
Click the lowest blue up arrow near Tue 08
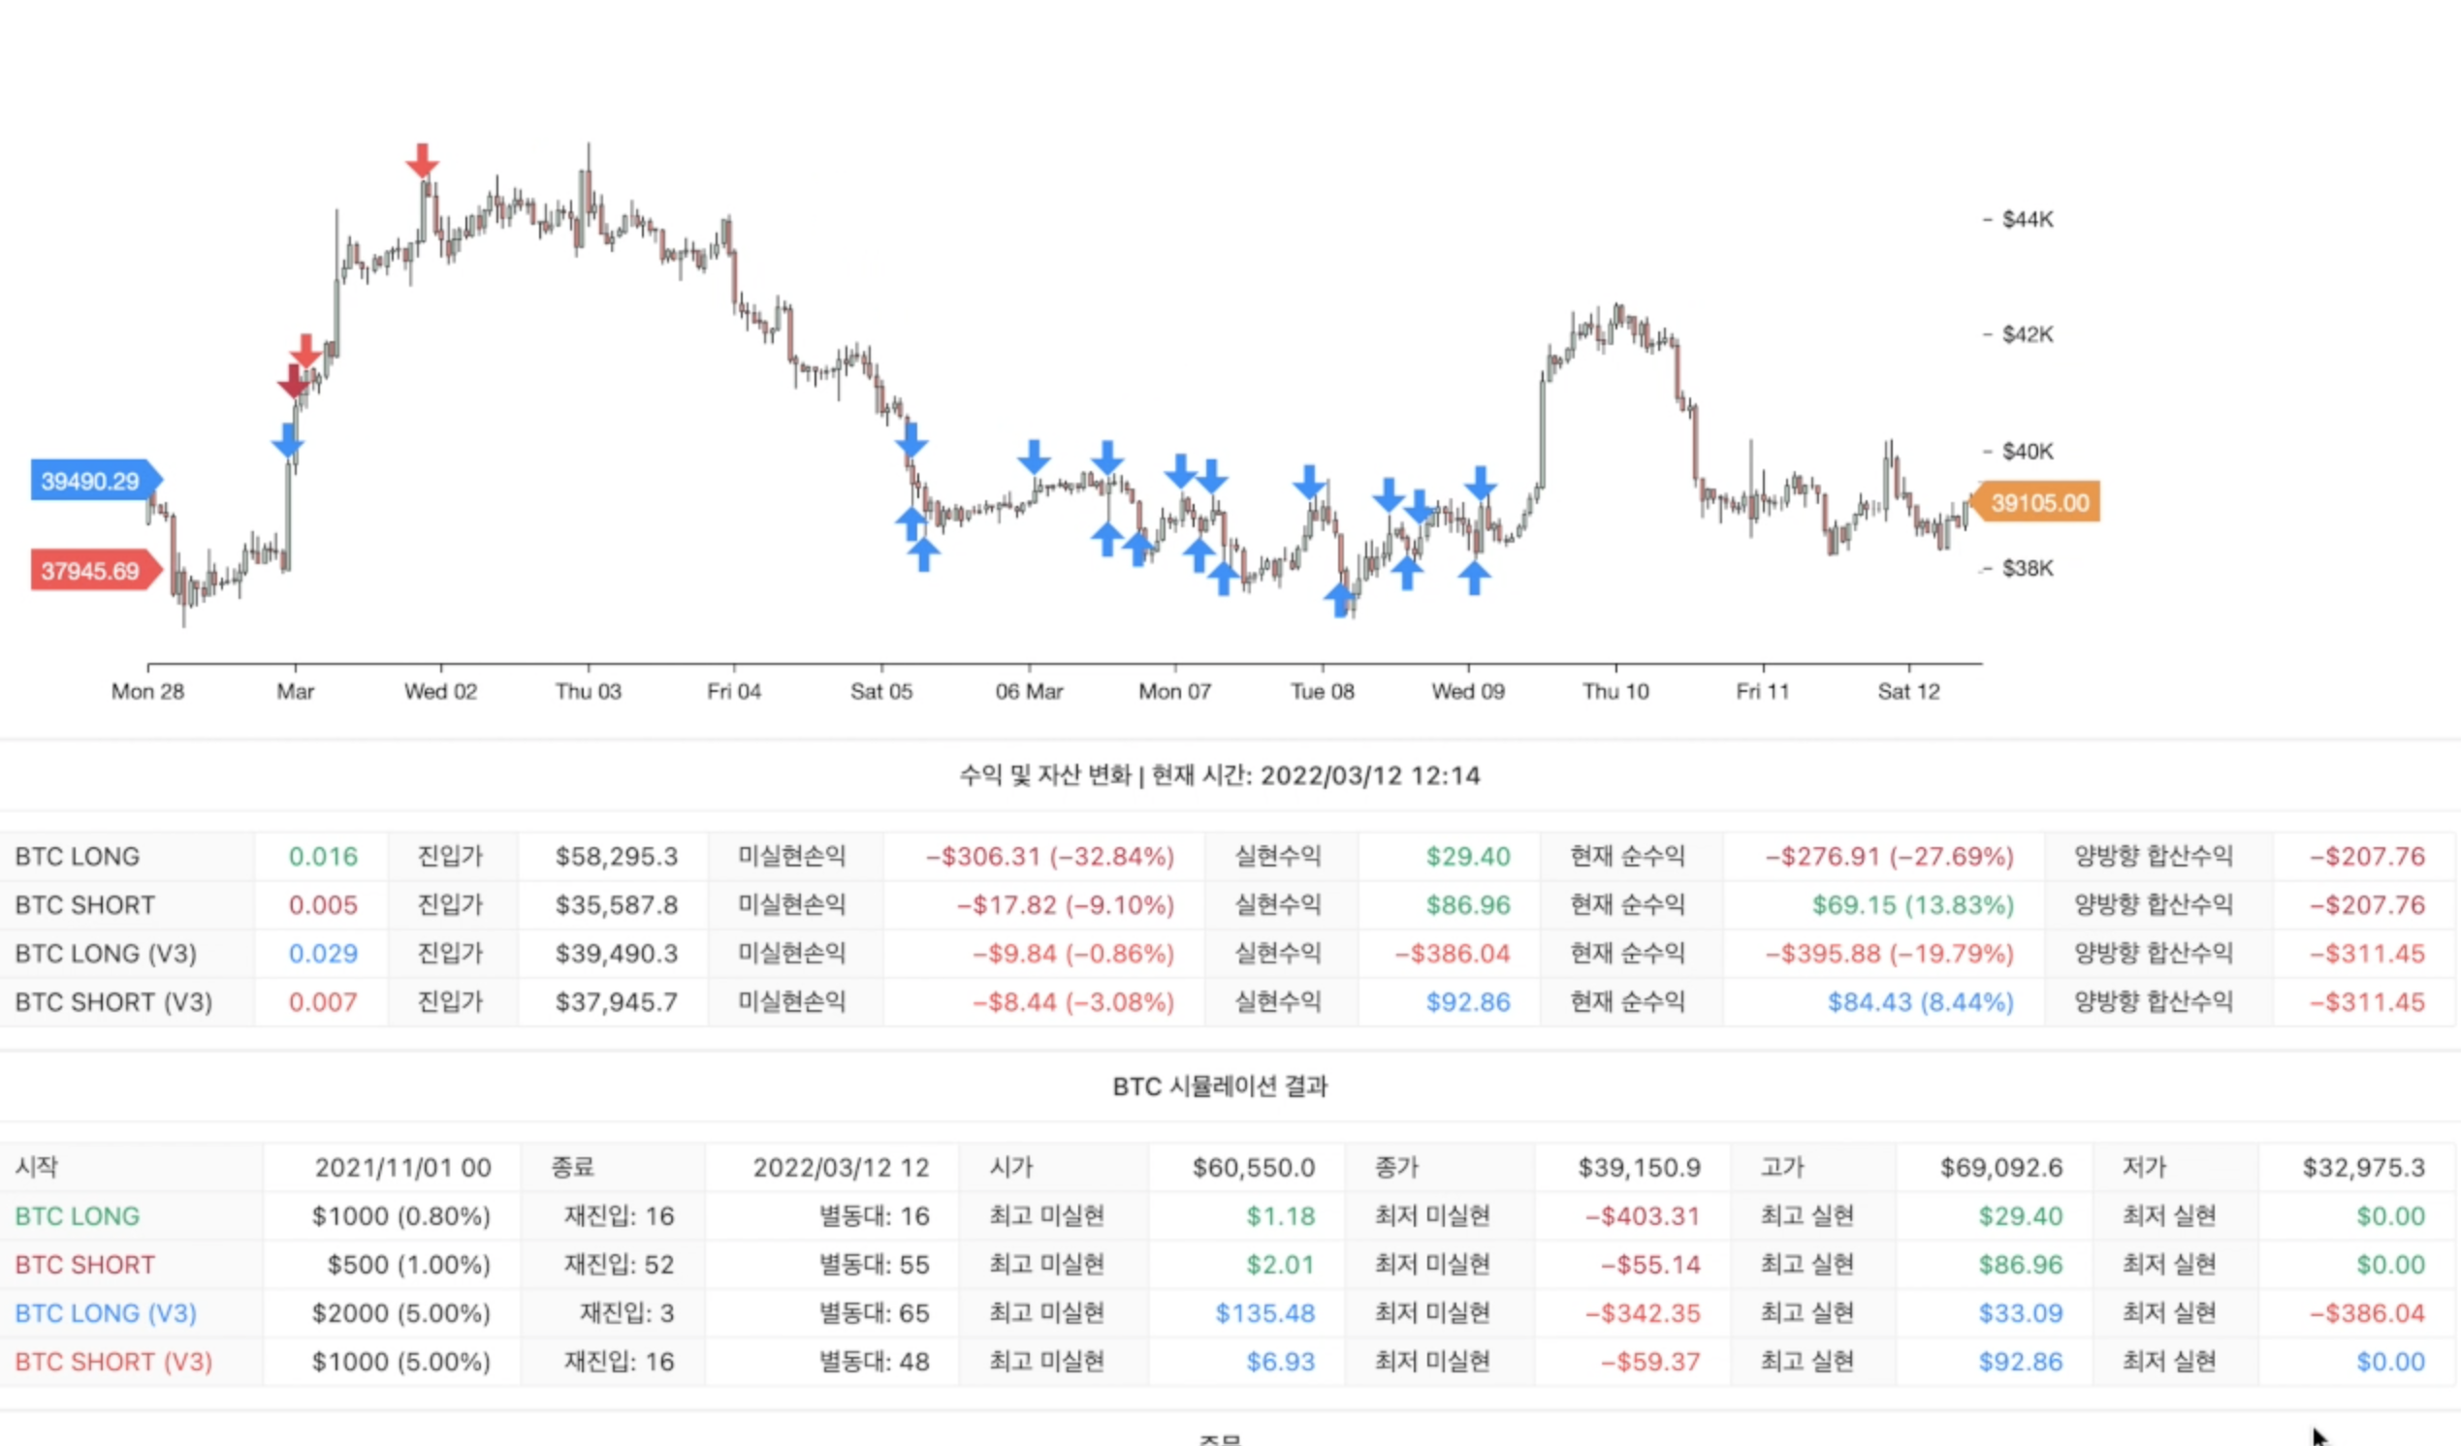[x=1341, y=599]
